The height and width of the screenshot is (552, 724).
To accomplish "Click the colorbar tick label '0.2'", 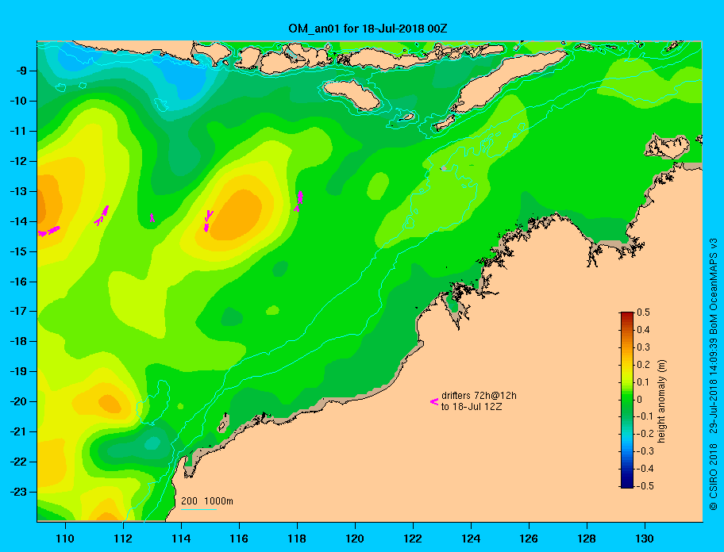I will 643,364.
